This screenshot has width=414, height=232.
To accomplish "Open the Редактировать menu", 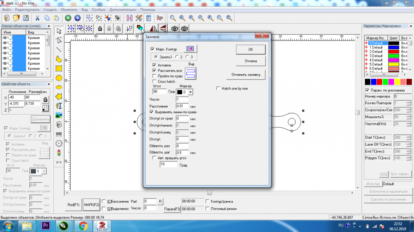I will (x=27, y=10).
